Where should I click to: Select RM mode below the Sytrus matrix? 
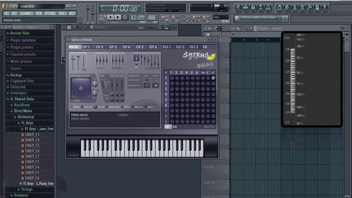click(x=175, y=127)
